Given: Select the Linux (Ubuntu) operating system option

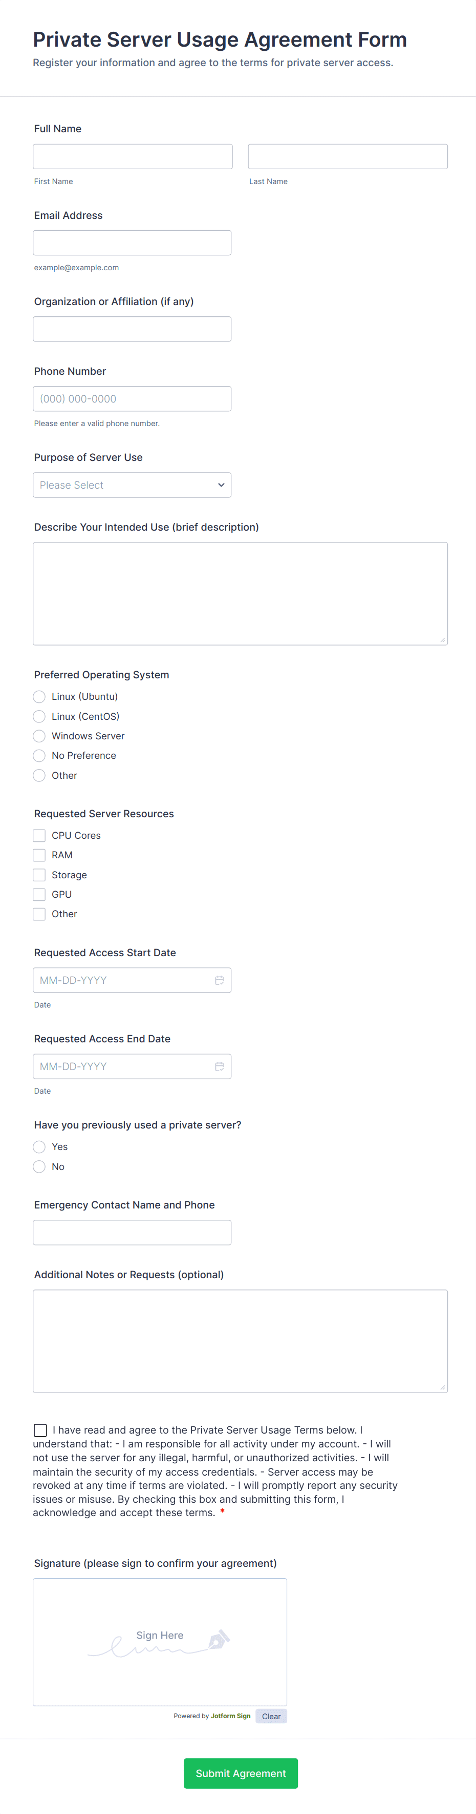Looking at the screenshot, I should [x=39, y=696].
